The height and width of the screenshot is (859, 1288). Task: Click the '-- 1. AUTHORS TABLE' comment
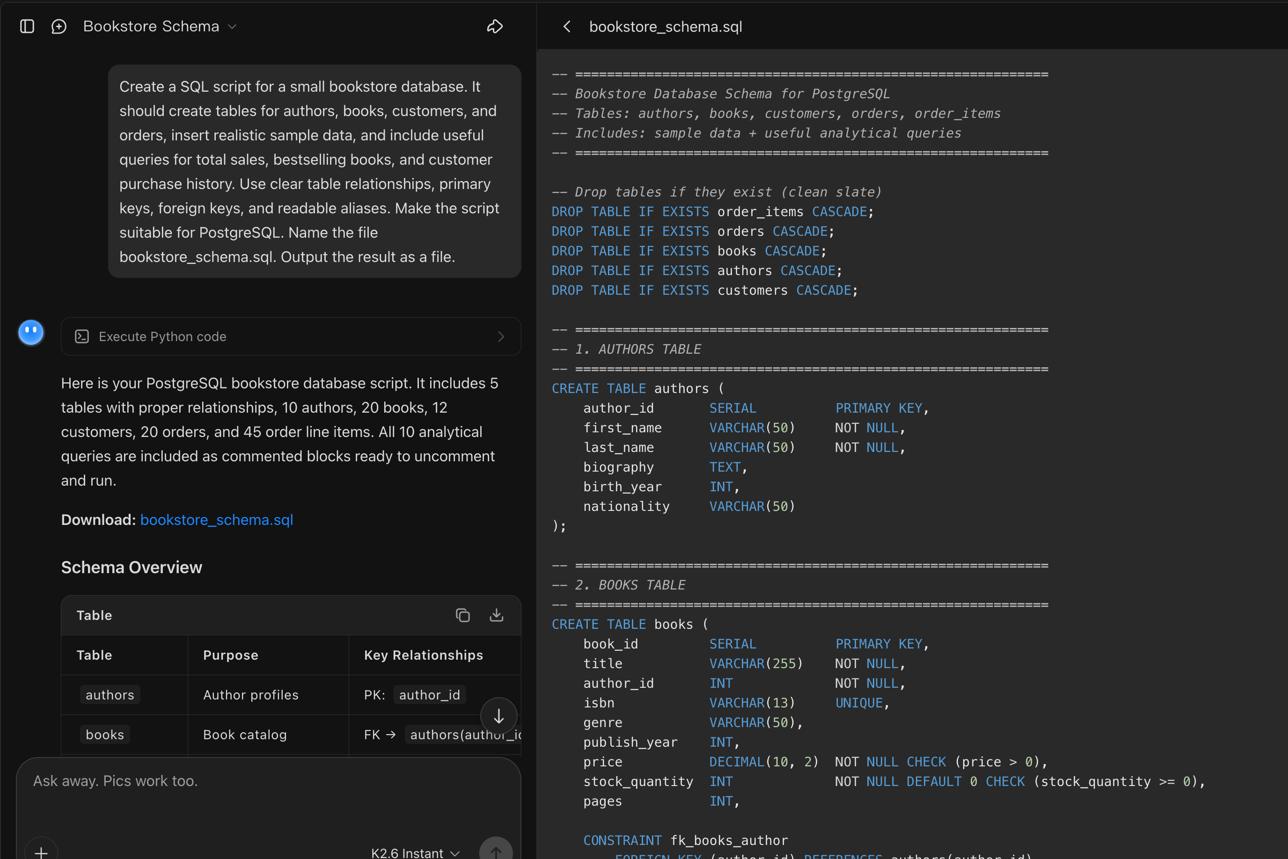[x=626, y=349]
